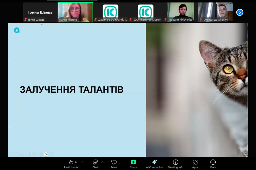Viewport: 256px width, 170px height.
Task: Click the cat photo on the slide
Action: pyautogui.click(x=197, y=90)
